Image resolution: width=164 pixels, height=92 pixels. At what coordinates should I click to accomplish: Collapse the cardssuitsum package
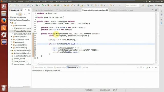pos(12,26)
